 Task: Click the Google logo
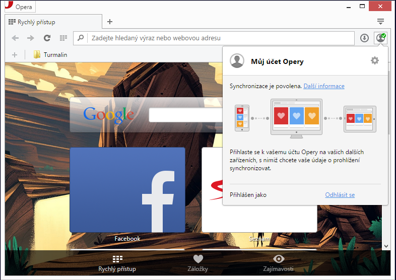pyautogui.click(x=109, y=115)
